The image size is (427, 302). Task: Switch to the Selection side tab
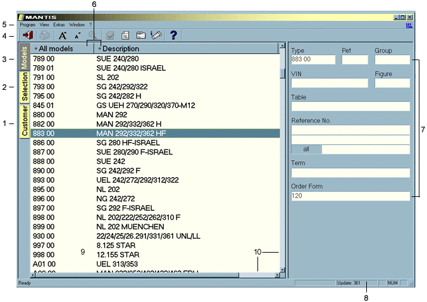(25, 87)
